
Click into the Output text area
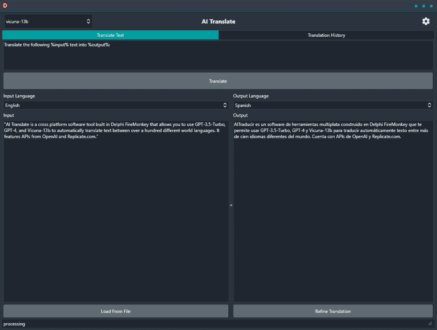coord(333,211)
